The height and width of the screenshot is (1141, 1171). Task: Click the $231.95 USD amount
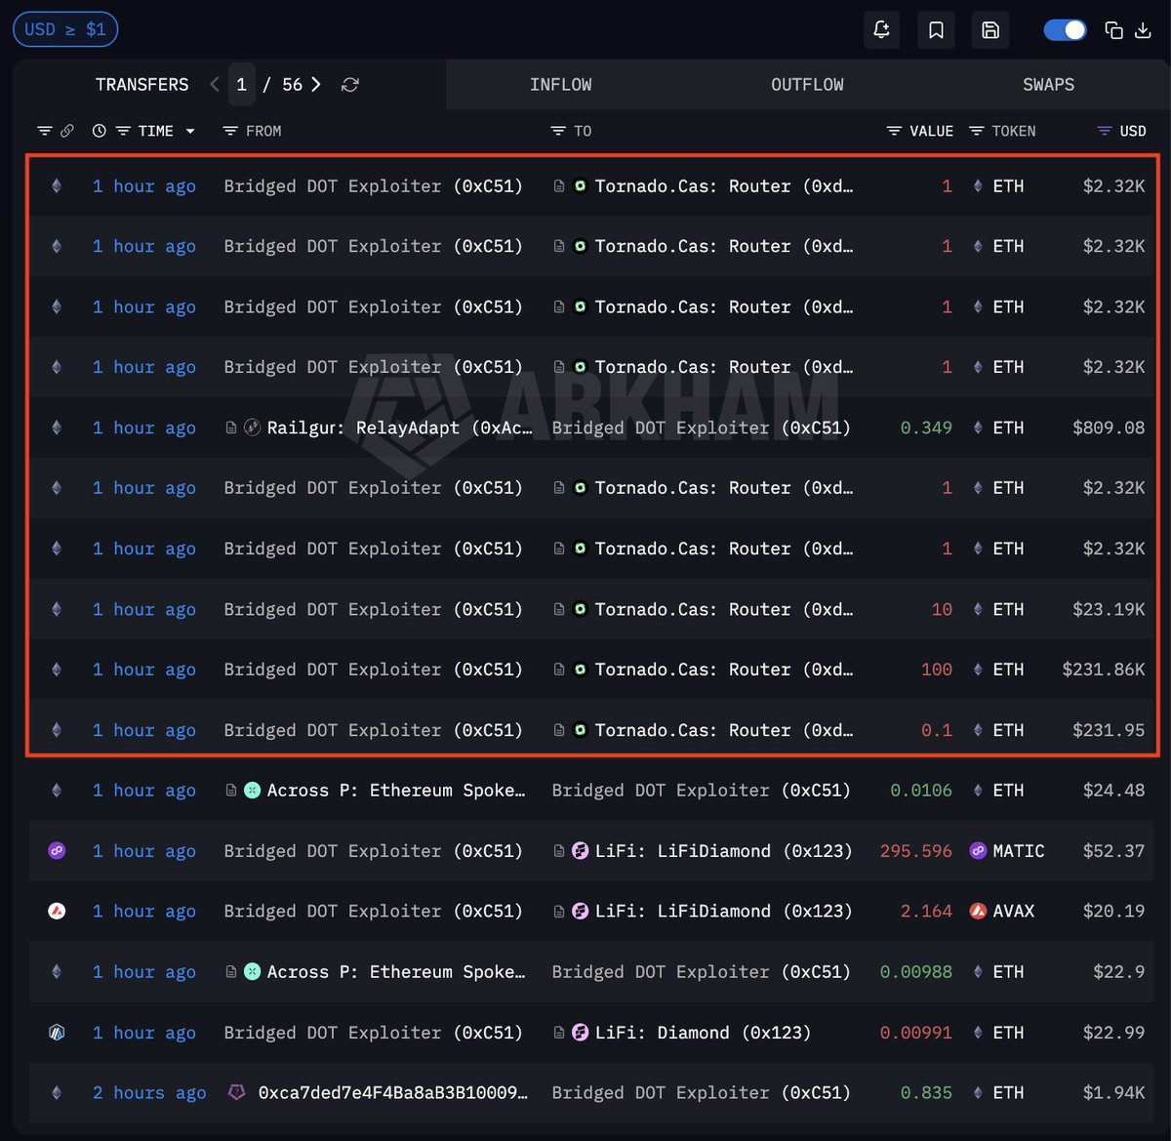coord(1109,730)
